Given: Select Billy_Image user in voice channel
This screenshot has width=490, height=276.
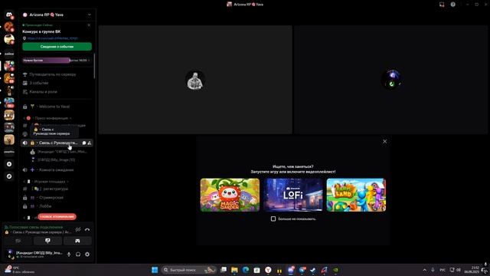Looking at the screenshot, I should [x=53, y=160].
